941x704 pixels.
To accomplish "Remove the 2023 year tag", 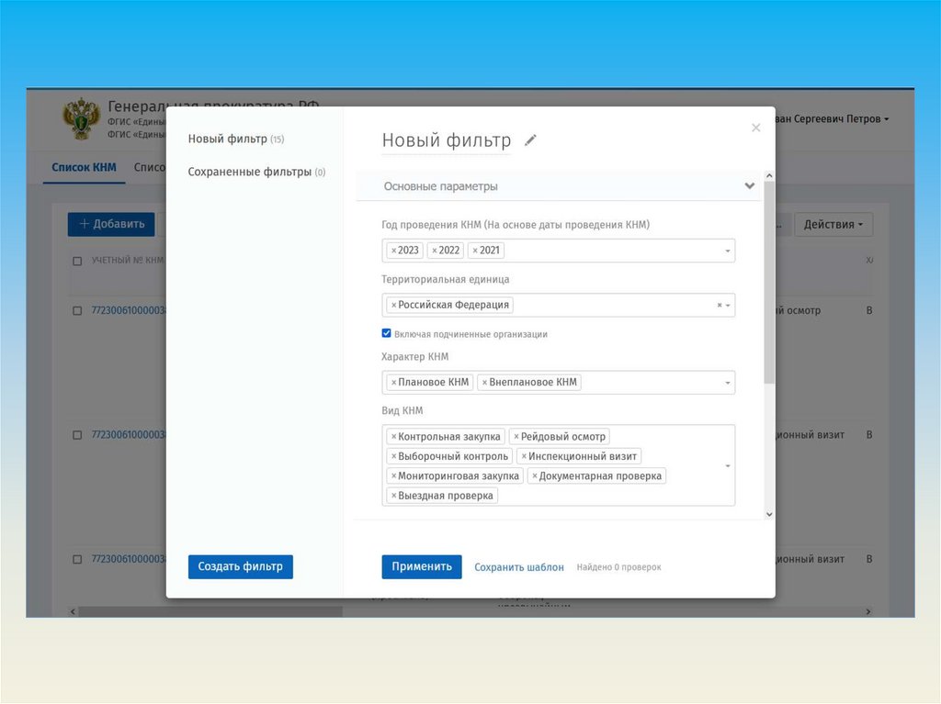I will 393,251.
